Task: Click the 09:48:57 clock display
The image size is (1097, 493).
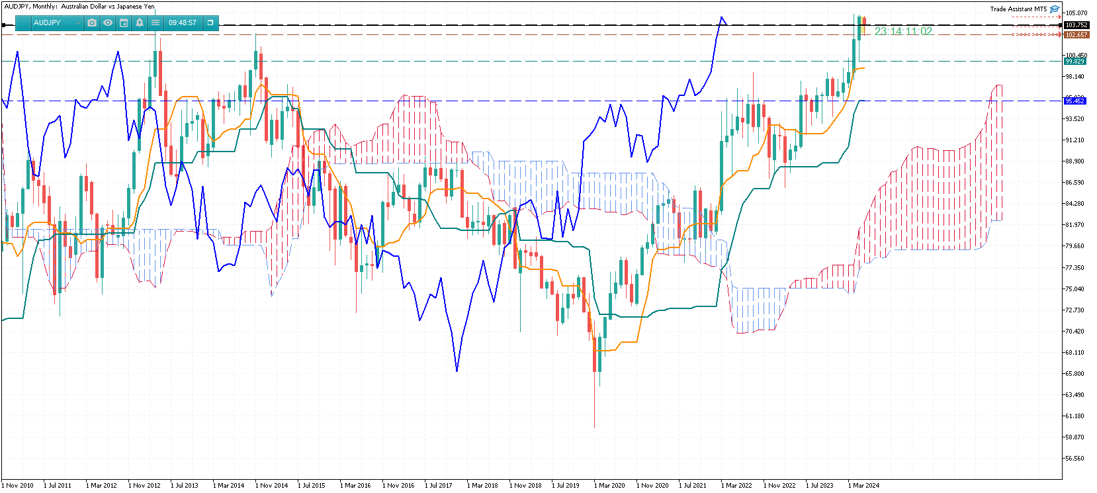Action: click(x=183, y=22)
